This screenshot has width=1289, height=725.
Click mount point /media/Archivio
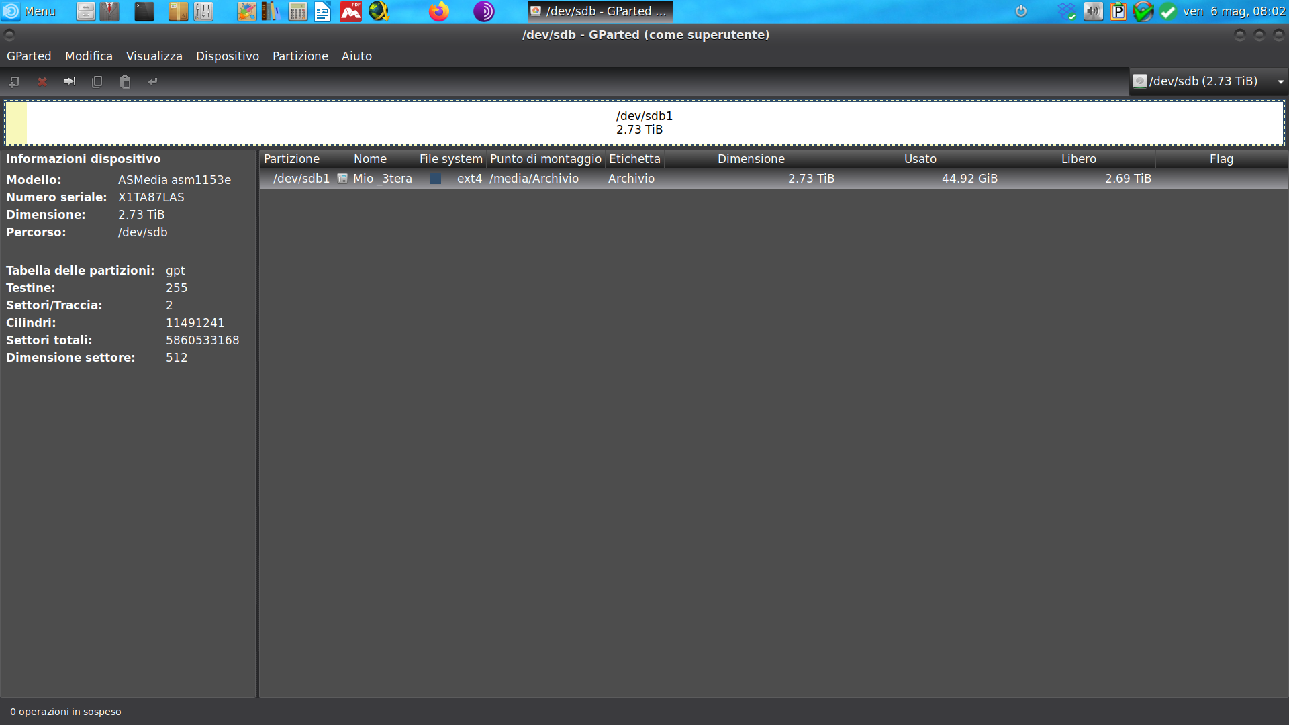click(x=534, y=179)
